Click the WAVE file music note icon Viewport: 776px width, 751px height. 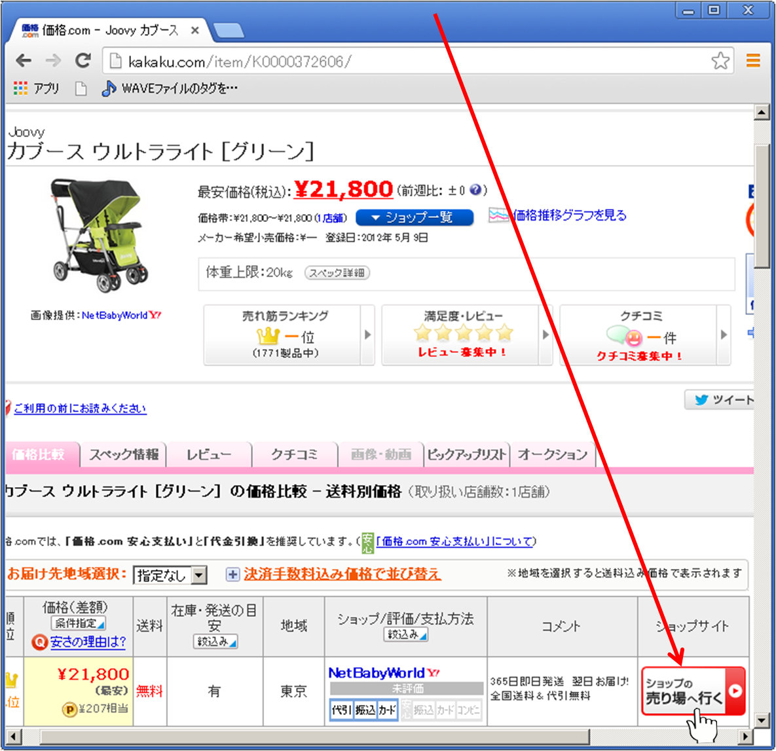tap(109, 88)
